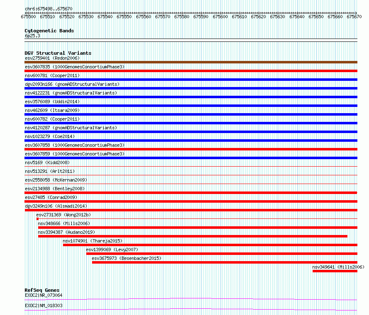Click the brown esv2759401 variant bar

click(x=191, y=62)
